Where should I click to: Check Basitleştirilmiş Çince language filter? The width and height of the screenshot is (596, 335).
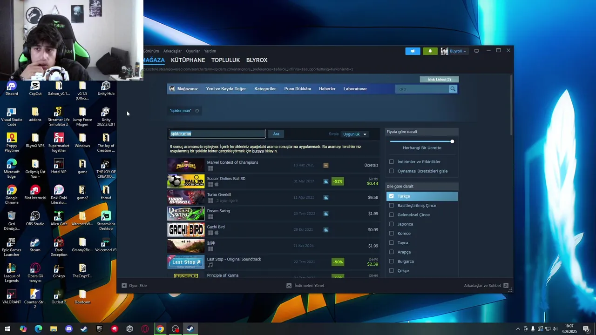point(391,206)
